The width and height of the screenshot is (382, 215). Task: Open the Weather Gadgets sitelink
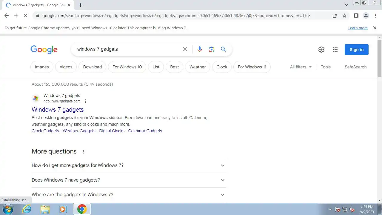coord(79,131)
